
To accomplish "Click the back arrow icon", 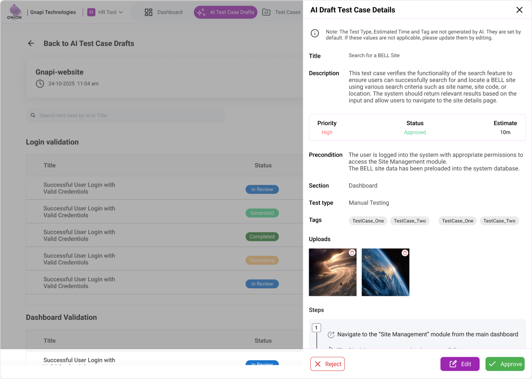I will [31, 43].
